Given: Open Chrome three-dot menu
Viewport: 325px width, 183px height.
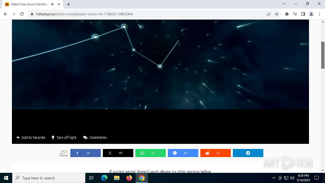Looking at the screenshot, I should [x=319, y=14].
